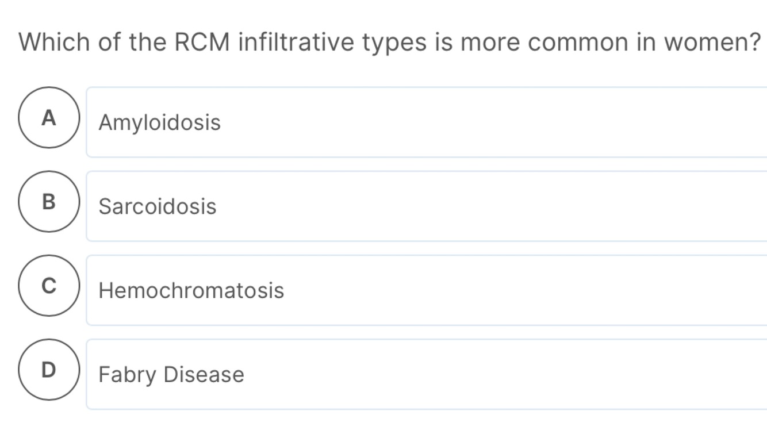Choose the Amyloidosis answer box
767x434 pixels.
(x=427, y=122)
